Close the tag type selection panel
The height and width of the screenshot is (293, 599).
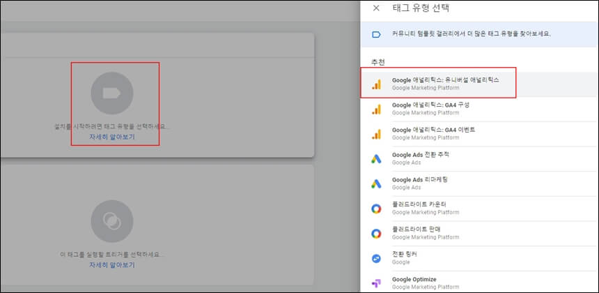376,8
